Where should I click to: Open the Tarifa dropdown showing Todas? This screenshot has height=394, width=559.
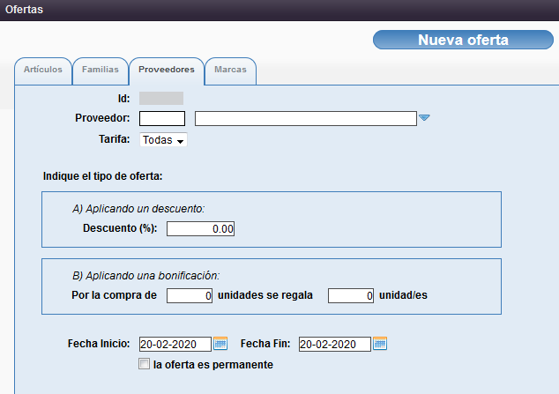click(x=163, y=140)
